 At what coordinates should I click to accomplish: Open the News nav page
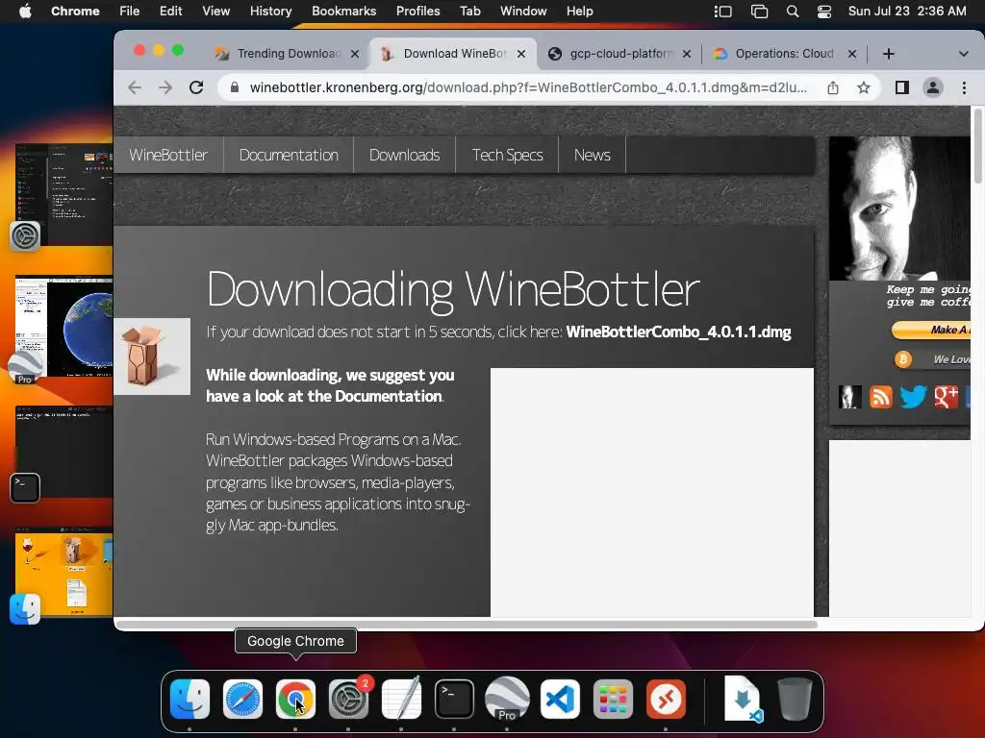click(593, 155)
